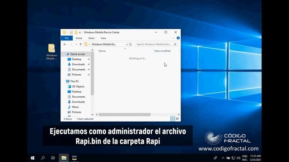Switch to Large icons view in status bar
289x162 pixels.
(x=177, y=119)
